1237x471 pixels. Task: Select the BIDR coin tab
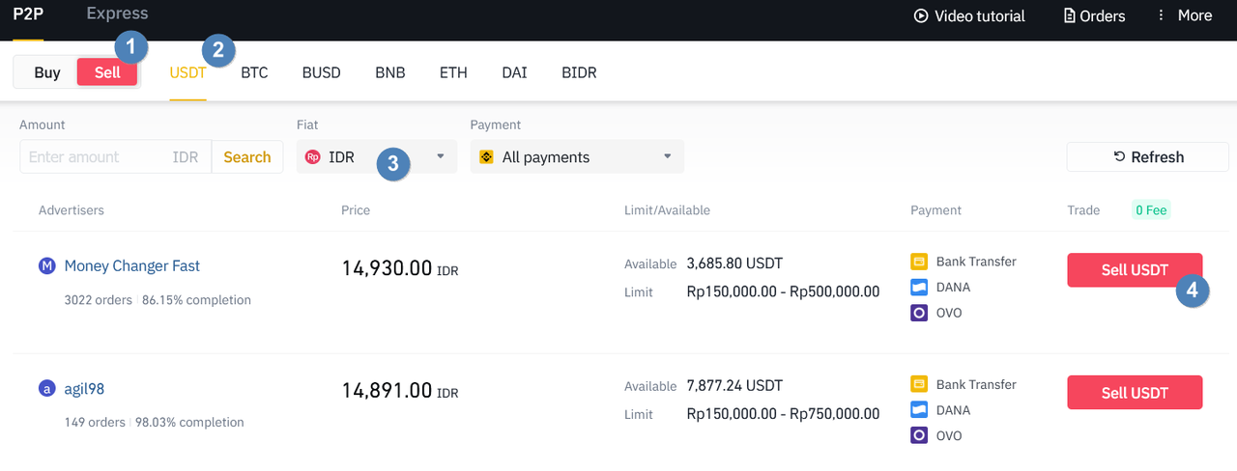pos(579,72)
